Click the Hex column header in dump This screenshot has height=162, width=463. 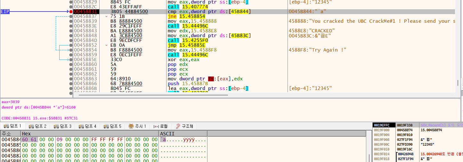point(89,134)
